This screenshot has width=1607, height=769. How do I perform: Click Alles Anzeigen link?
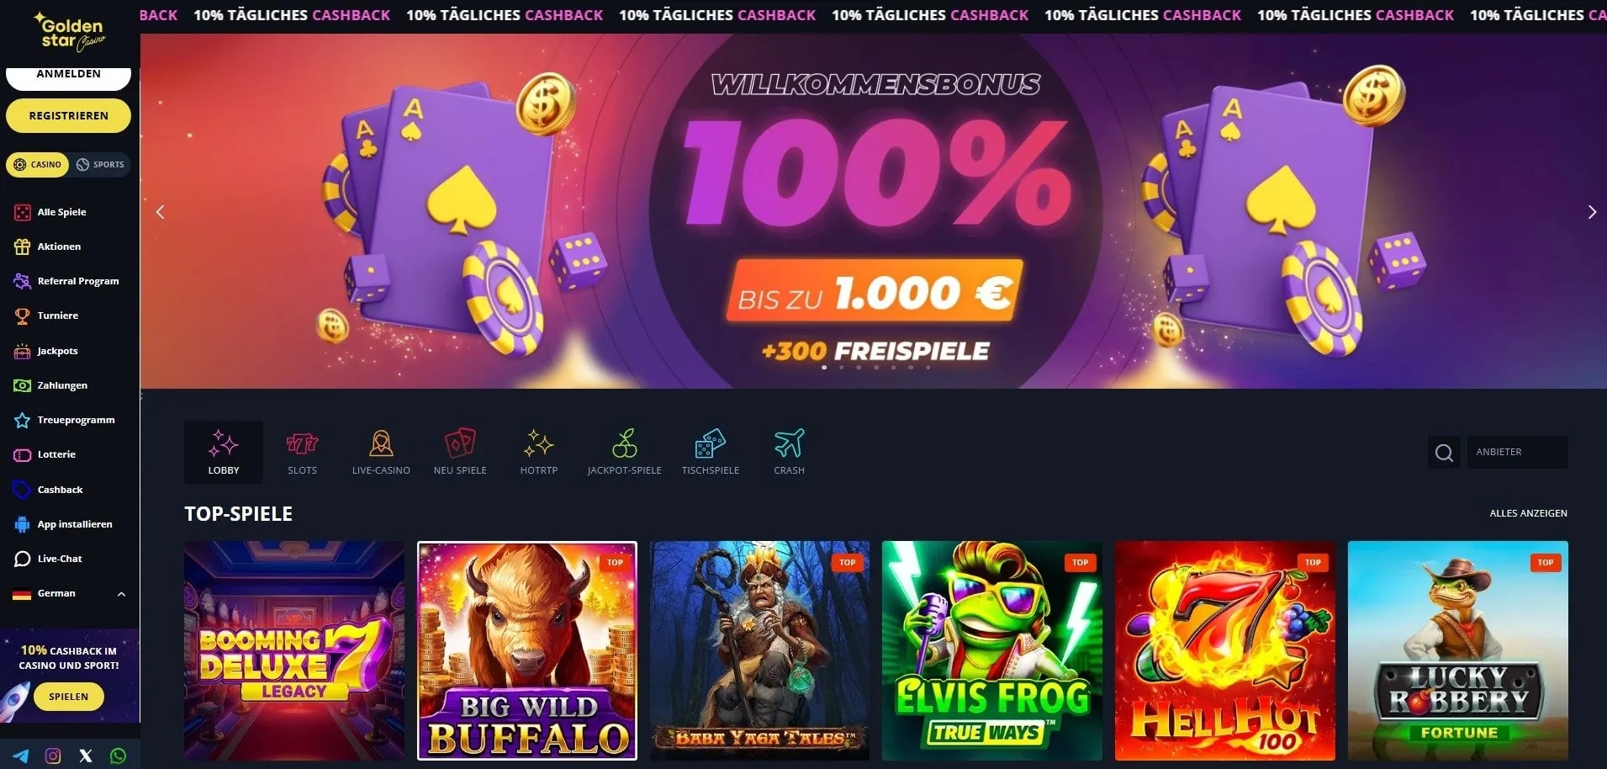click(1528, 513)
